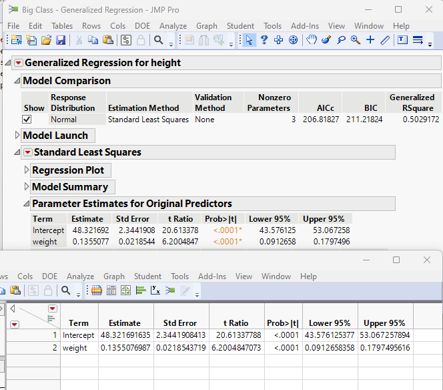
Task: Open the Student menu in data table window
Action: click(x=147, y=276)
